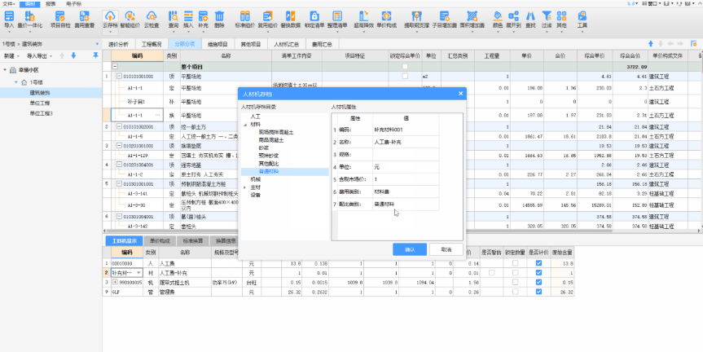
Task: Open the 人材机汇总 tab
Action: coord(287,44)
